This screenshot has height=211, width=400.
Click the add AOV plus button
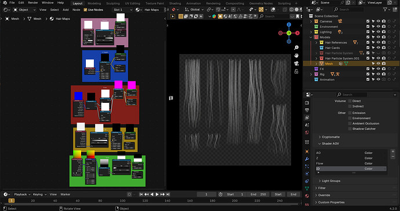(393, 151)
